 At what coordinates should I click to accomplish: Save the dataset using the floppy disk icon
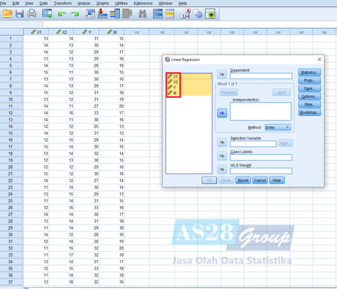point(20,14)
